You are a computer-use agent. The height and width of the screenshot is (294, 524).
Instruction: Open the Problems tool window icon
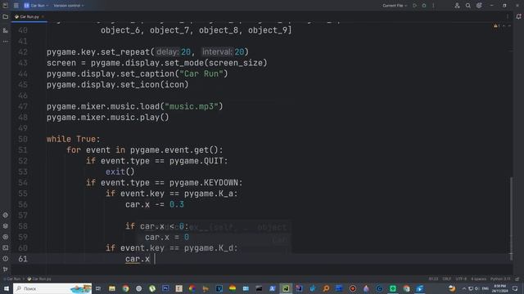coord(6,259)
